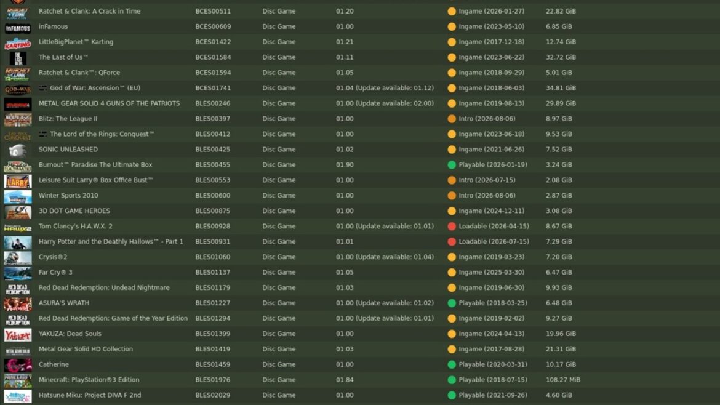
Task: Click the Red Dead Undead Nightmare icon
Action: [18, 289]
